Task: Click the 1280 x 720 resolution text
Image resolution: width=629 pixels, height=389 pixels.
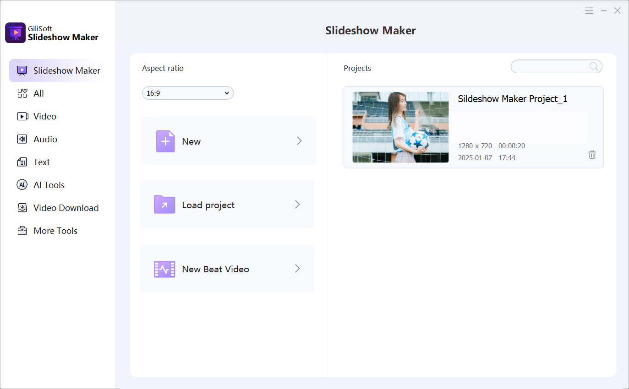Action: 475,146
